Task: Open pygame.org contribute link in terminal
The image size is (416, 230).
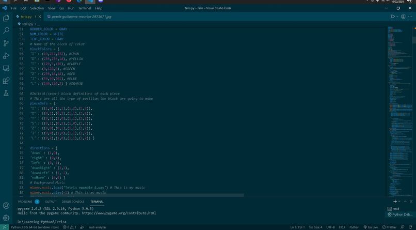Action: click(x=119, y=213)
